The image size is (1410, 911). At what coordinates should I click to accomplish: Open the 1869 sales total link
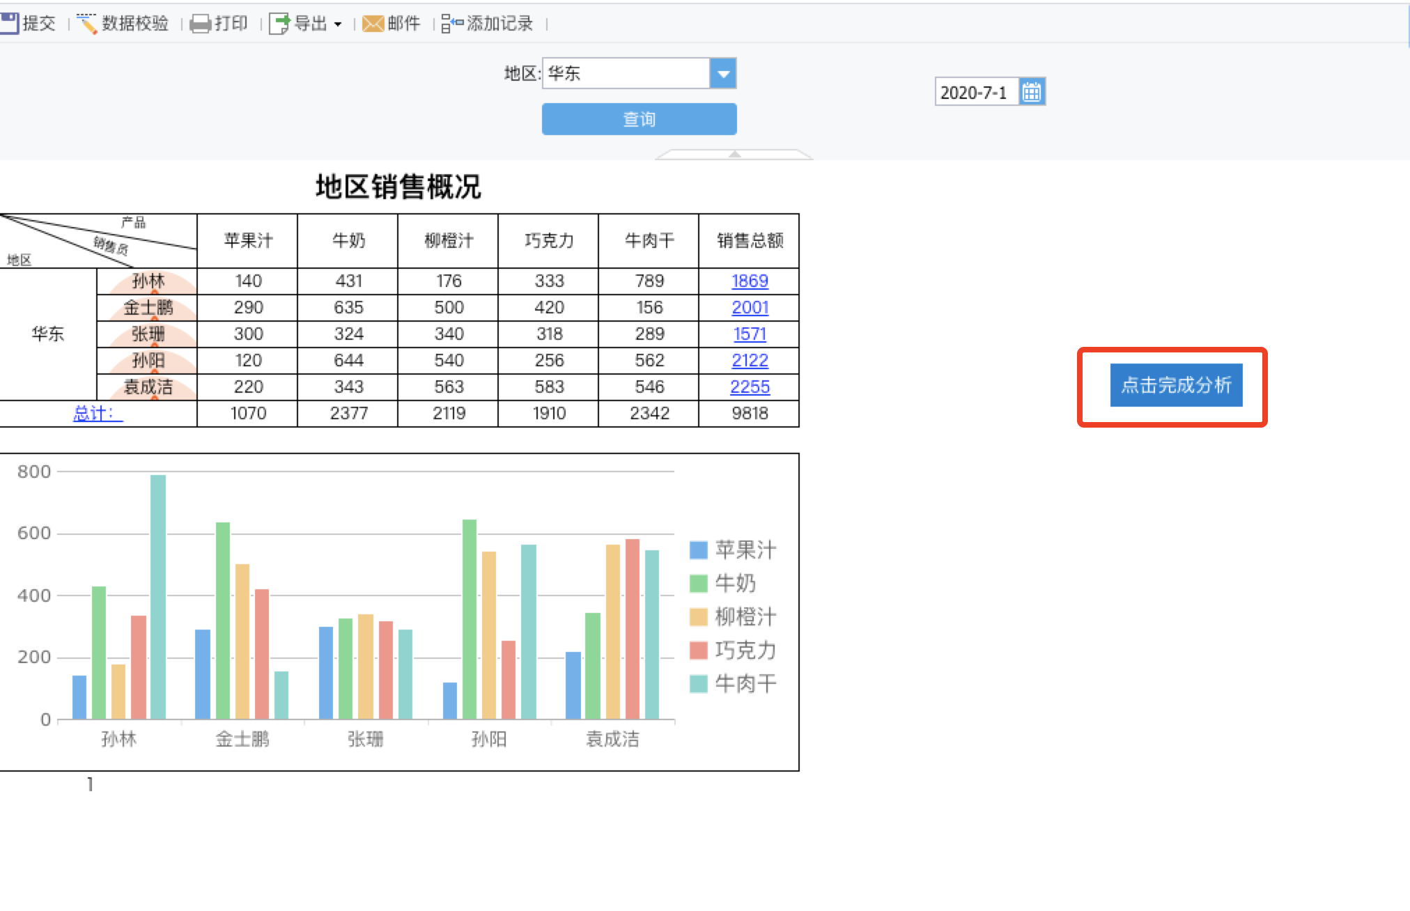click(750, 281)
